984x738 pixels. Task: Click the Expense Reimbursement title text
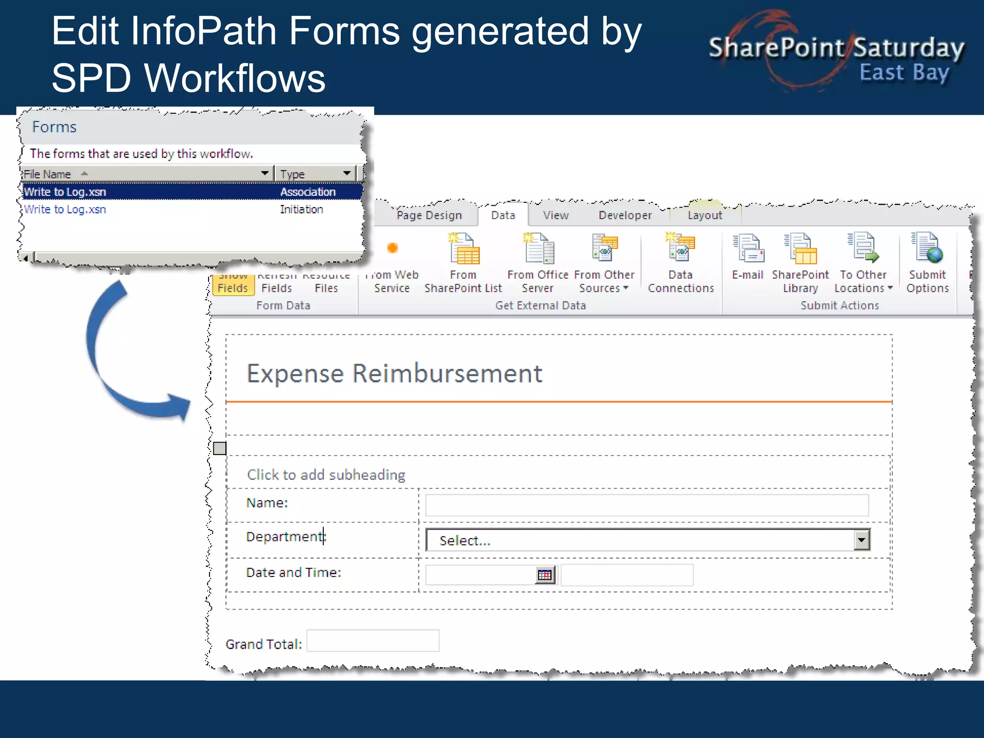[x=394, y=373]
